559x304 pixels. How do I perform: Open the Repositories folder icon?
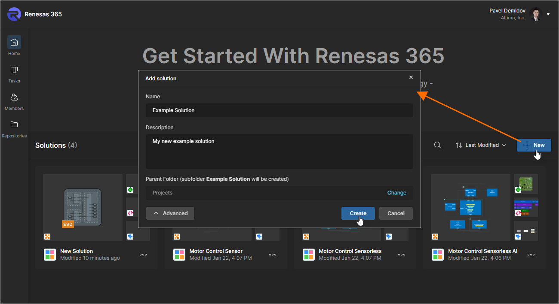[14, 125]
